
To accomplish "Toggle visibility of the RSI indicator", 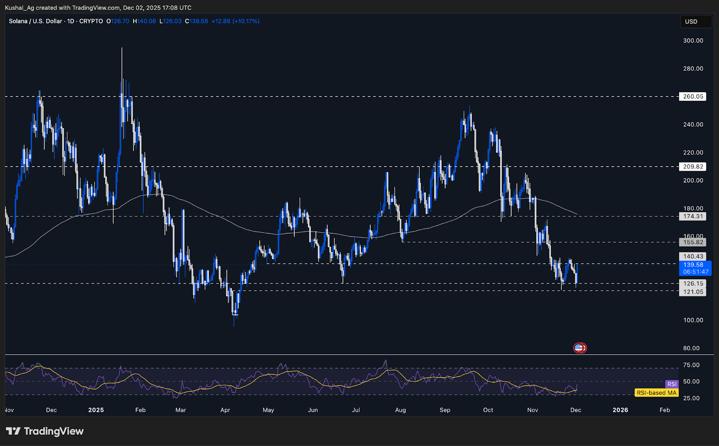I will [x=672, y=384].
